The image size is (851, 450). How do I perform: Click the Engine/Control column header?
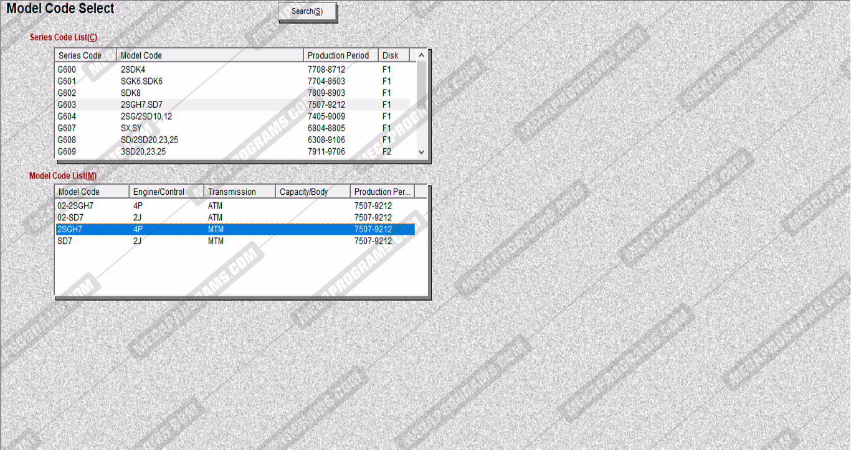(x=166, y=192)
